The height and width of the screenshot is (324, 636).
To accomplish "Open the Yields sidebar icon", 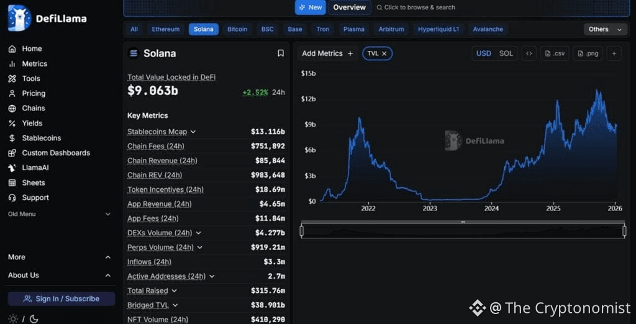I will tap(12, 123).
